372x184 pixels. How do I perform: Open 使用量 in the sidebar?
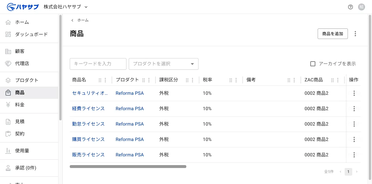click(x=29, y=151)
